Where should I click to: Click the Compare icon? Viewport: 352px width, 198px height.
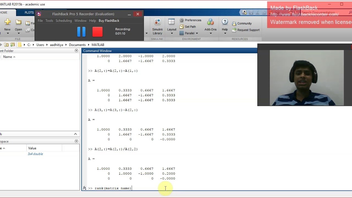coord(28,30)
